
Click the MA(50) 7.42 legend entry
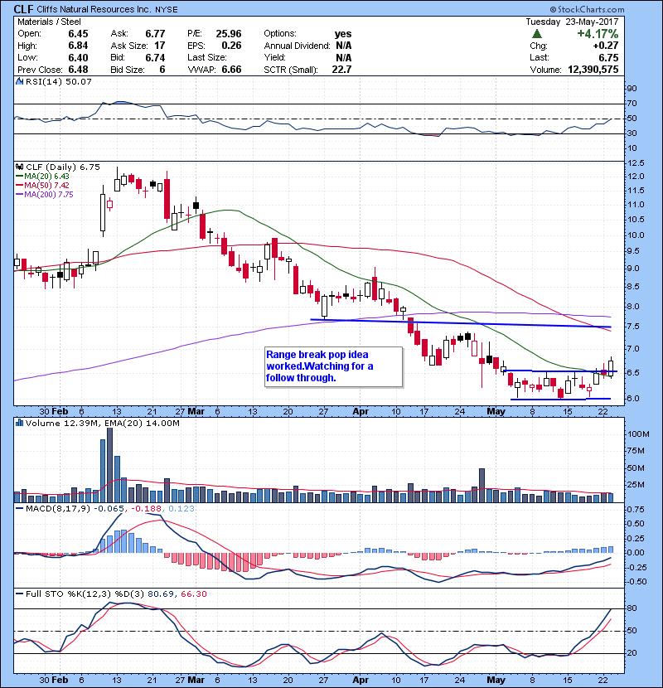coord(42,186)
